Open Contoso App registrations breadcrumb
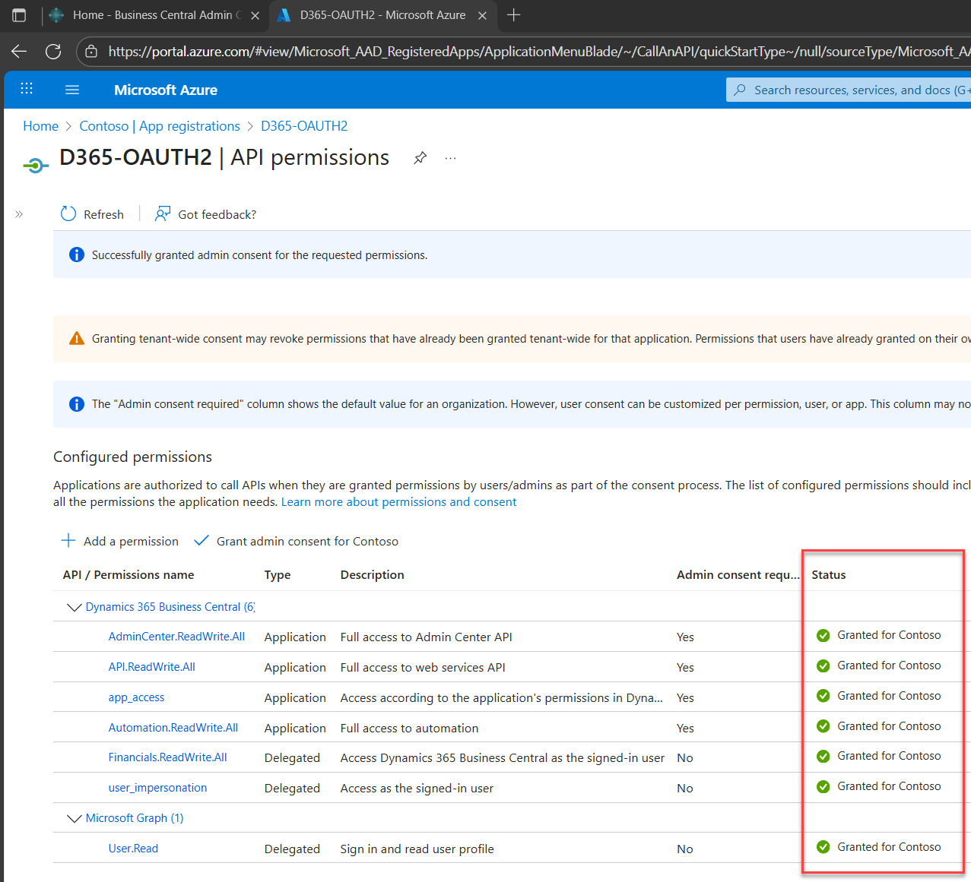This screenshot has width=971, height=882. point(160,126)
